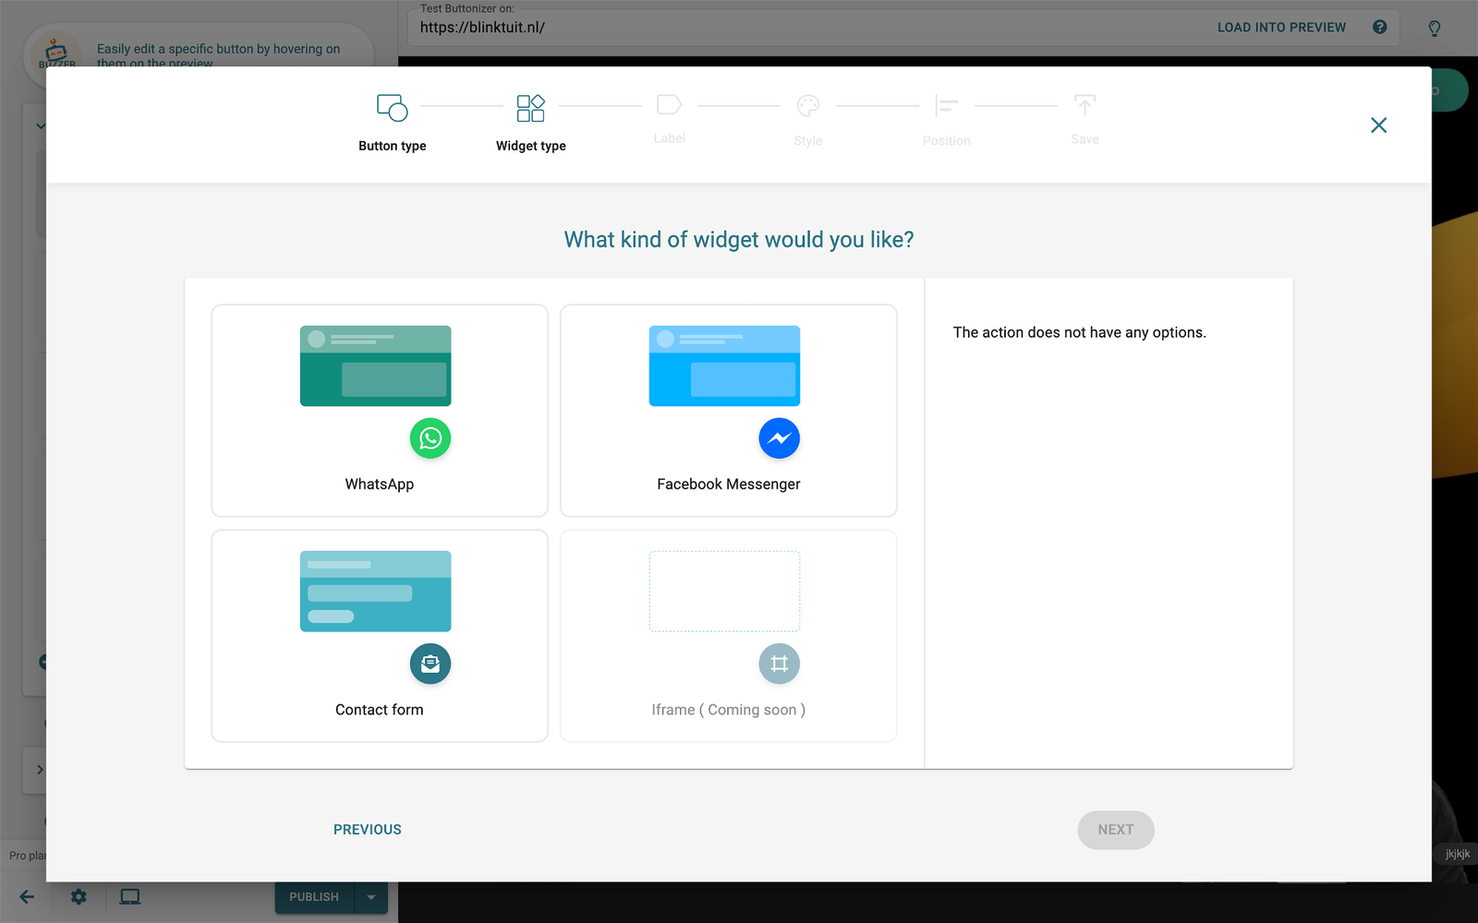This screenshot has height=923, width=1478.
Task: Close the widget wizard dialog
Action: (1378, 125)
